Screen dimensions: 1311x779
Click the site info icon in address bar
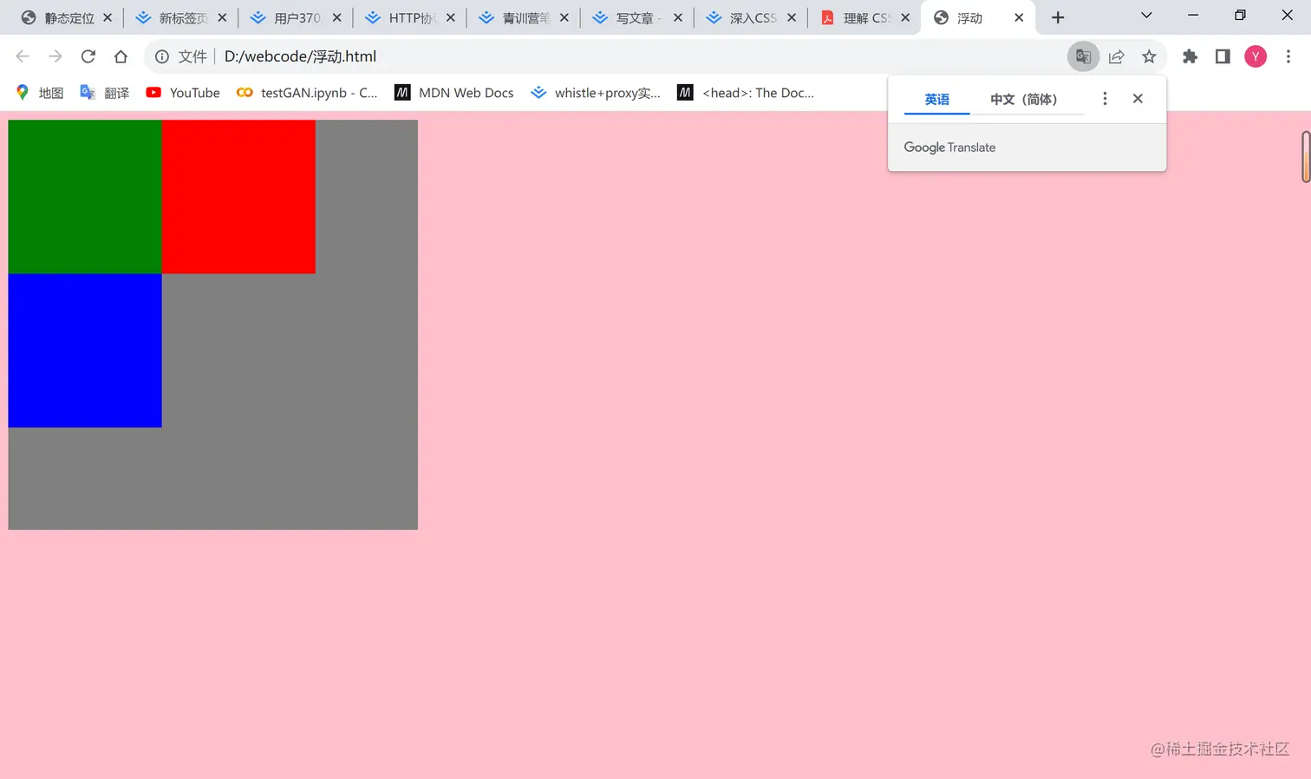[x=162, y=56]
